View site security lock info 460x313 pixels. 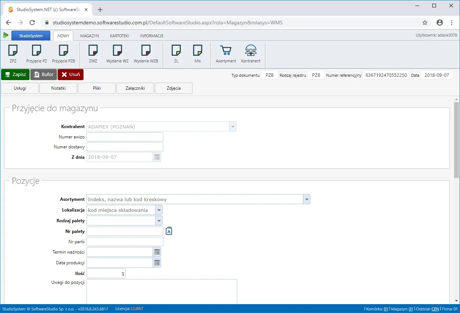point(47,23)
